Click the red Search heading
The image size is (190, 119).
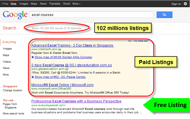[x=9, y=28]
